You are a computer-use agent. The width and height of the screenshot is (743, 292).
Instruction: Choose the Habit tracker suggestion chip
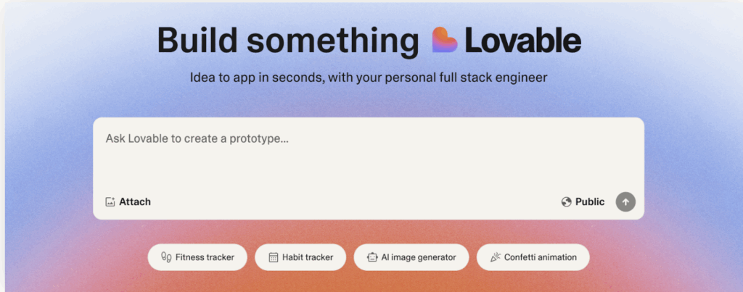(x=300, y=257)
